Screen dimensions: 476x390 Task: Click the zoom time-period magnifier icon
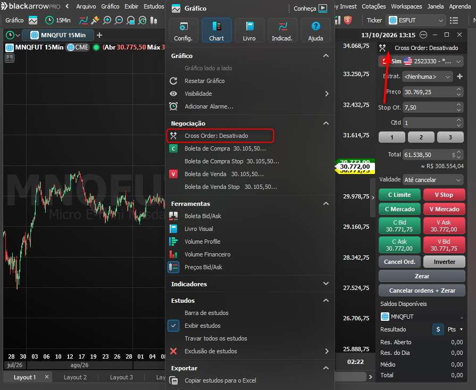(142, 20)
